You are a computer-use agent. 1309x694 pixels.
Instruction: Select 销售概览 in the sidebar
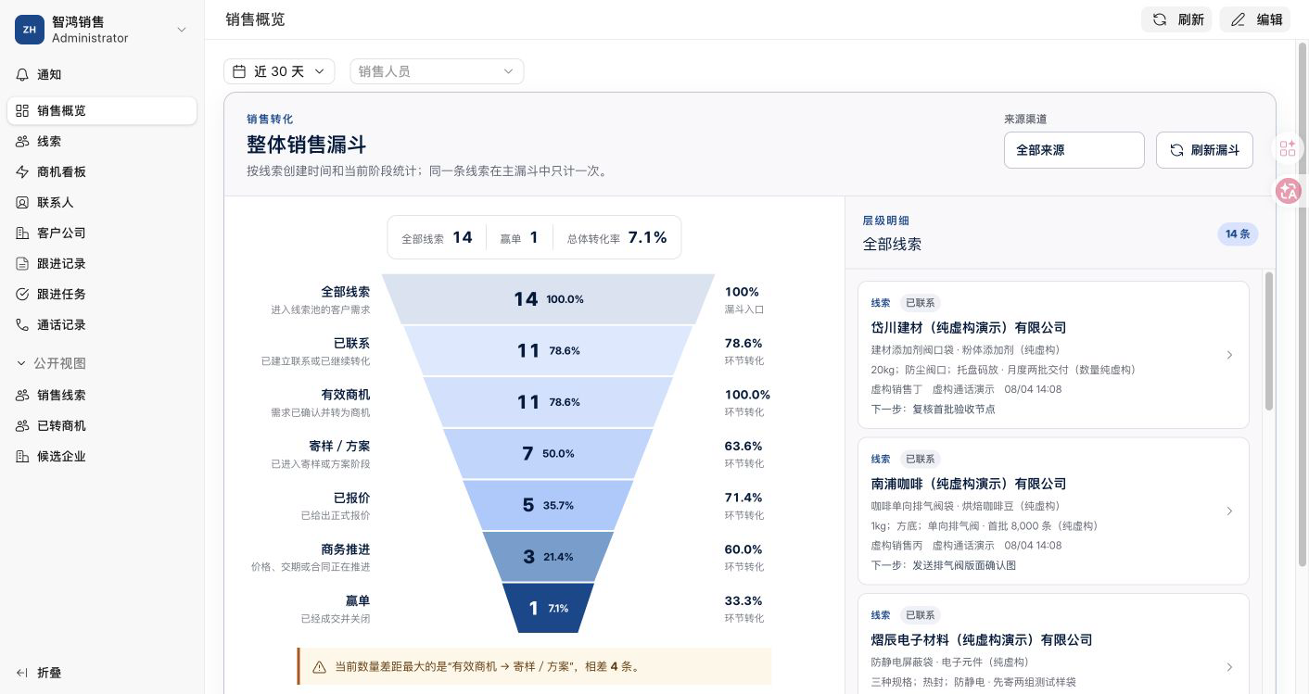pos(102,110)
